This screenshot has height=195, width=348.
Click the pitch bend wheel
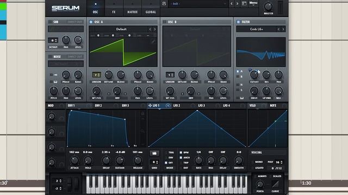tap(70, 184)
